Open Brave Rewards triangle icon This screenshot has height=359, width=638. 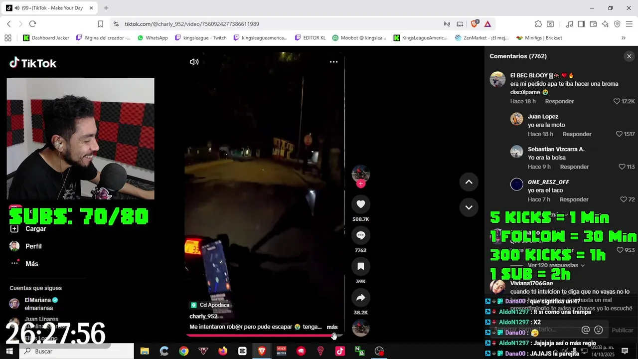pyautogui.click(x=487, y=24)
